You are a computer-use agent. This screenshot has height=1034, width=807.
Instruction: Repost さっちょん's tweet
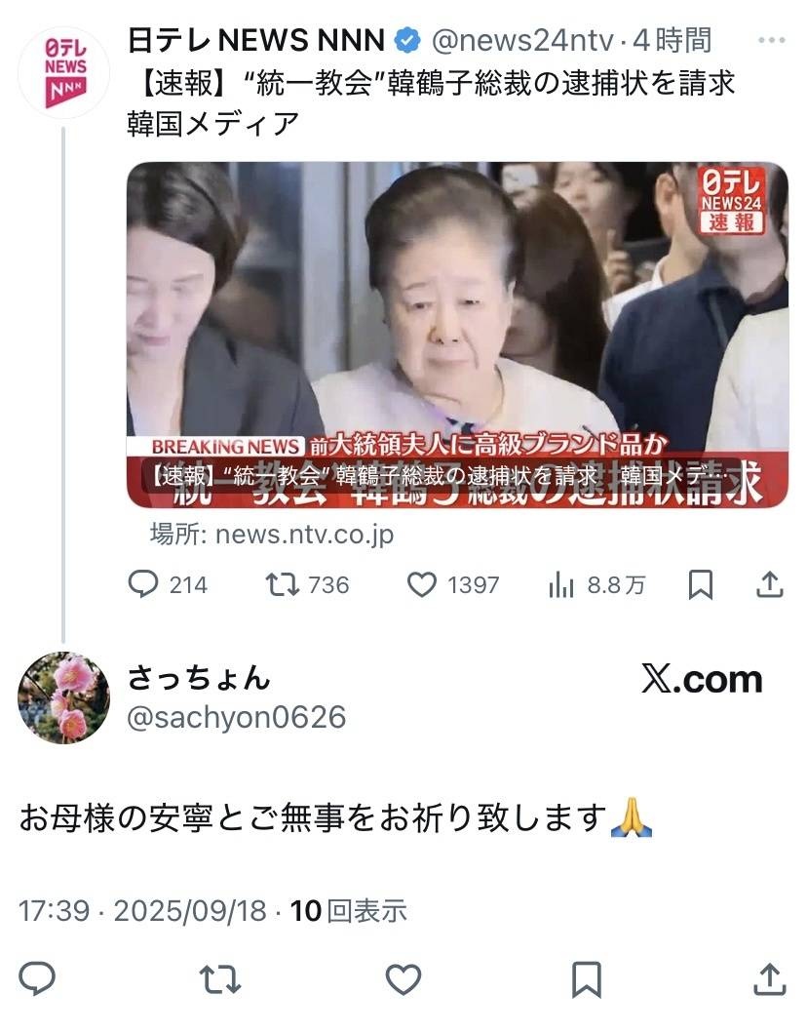pyautogui.click(x=220, y=979)
